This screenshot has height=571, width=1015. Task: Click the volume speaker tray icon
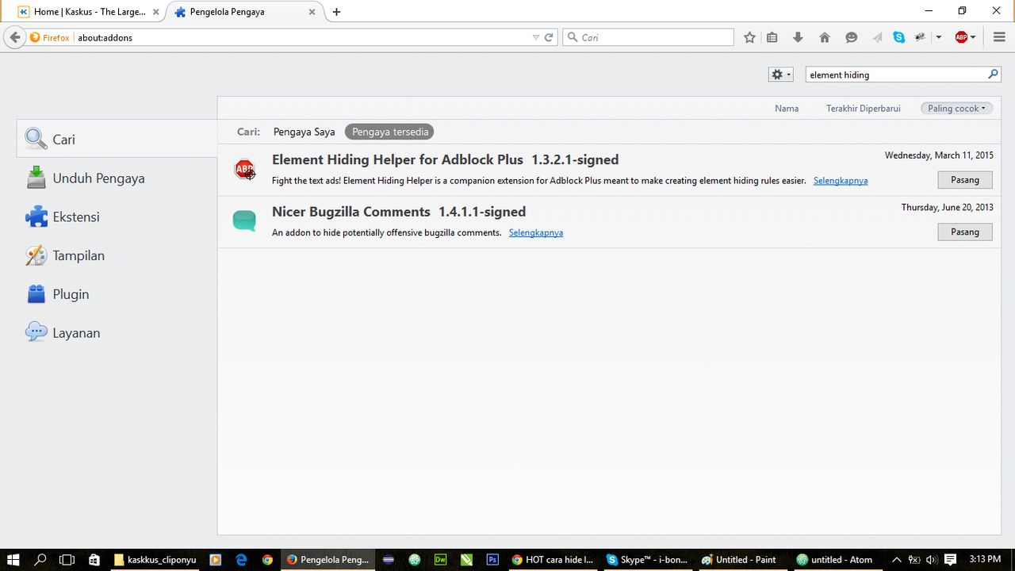click(930, 560)
